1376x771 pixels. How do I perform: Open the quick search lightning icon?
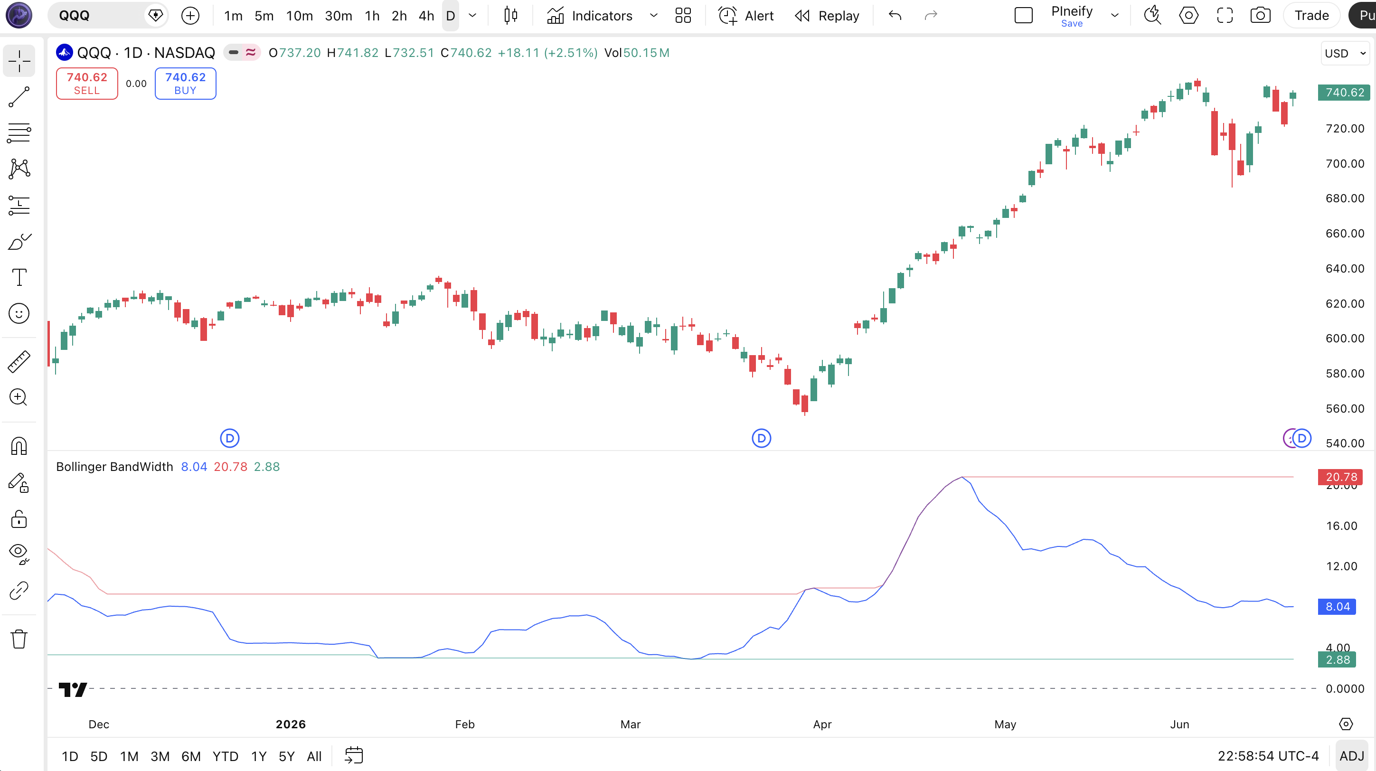pyautogui.click(x=1153, y=16)
